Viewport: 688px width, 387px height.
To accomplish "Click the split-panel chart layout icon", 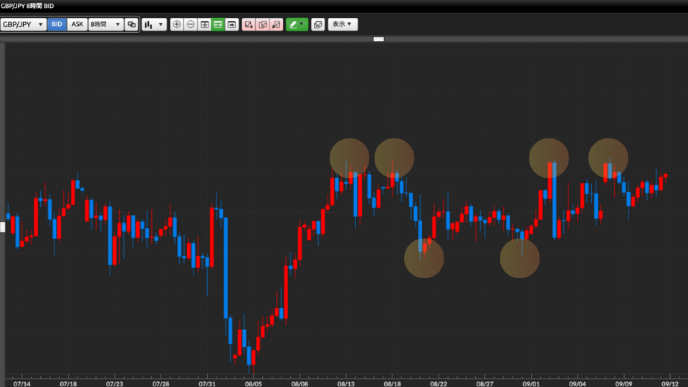I will tap(204, 24).
